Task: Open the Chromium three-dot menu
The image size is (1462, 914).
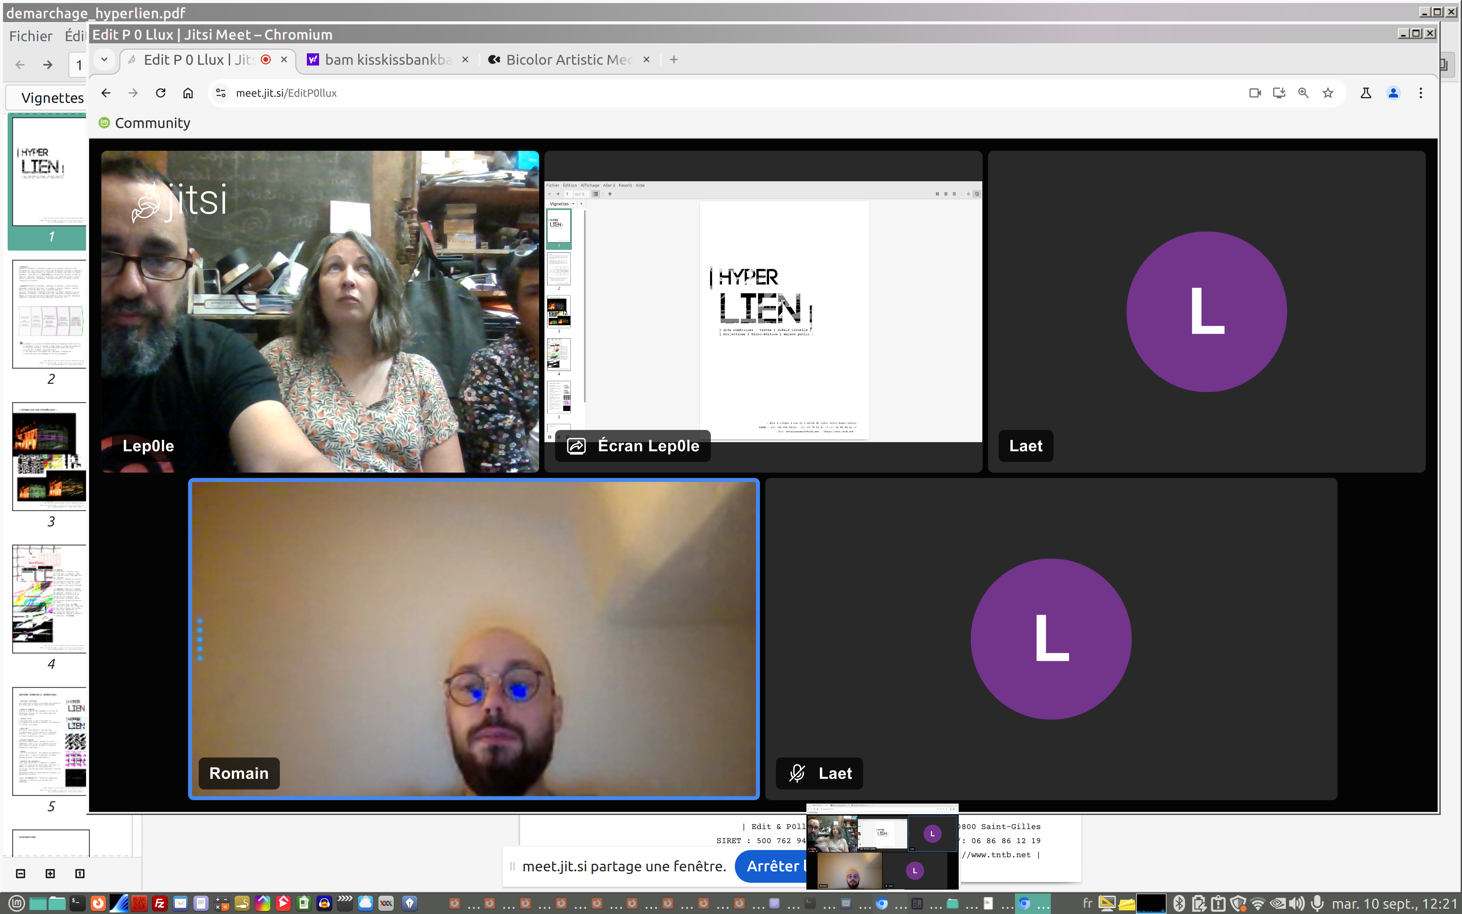Action: coord(1421,93)
